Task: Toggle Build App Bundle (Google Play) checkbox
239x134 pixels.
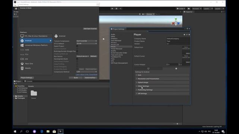Action: point(77,51)
